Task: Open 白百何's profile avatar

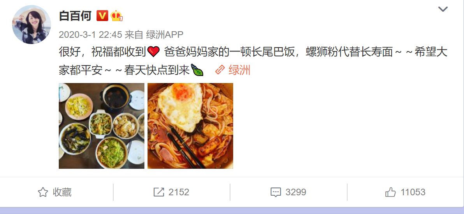Action: [x=32, y=25]
